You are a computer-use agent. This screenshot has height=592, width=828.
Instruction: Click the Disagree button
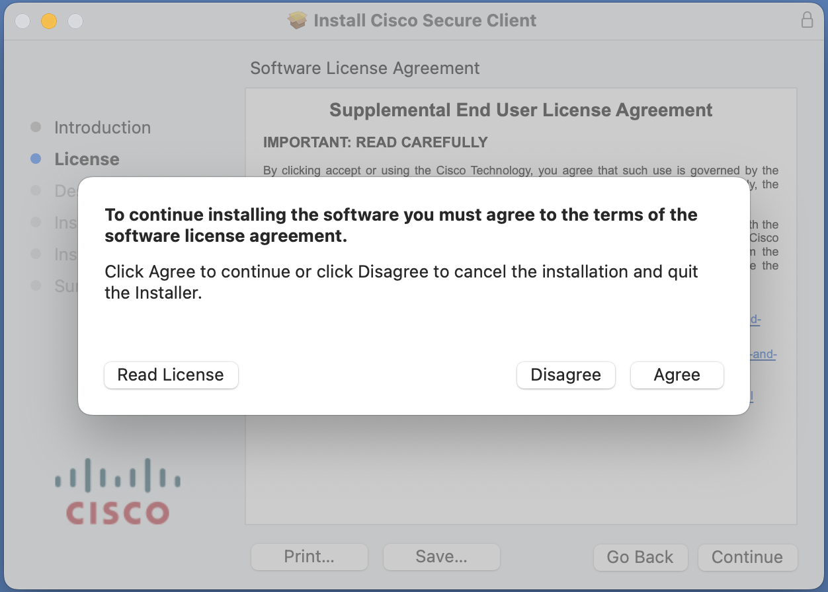(566, 375)
